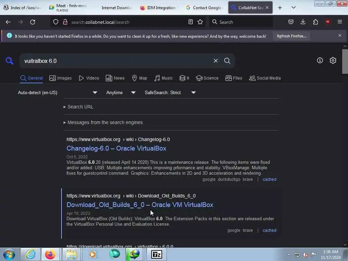This screenshot has width=348, height=261.
Task: Open Windows Explorer from taskbar
Action: pyautogui.click(x=71, y=254)
